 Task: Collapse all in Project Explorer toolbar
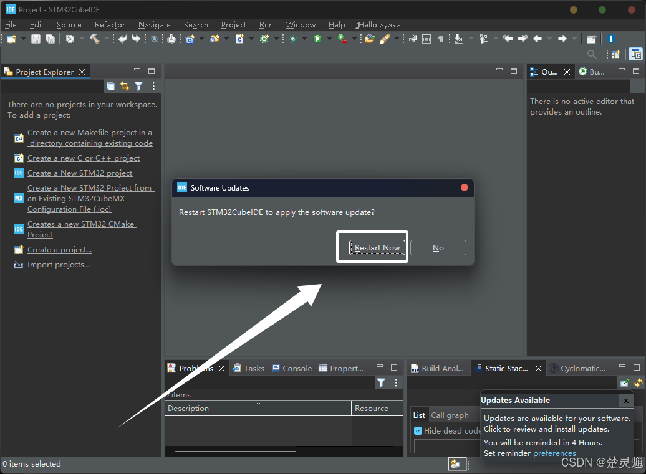(110, 86)
